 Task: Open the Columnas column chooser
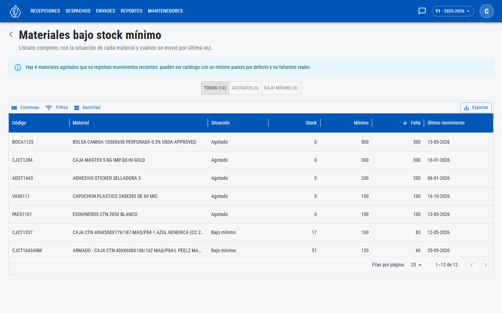point(25,107)
